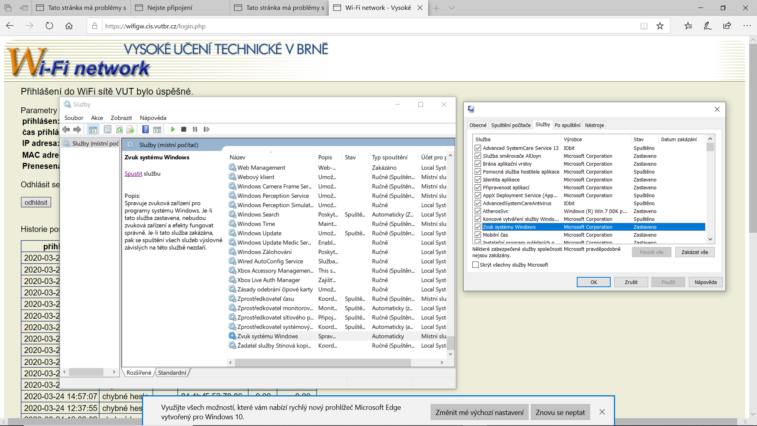Switch to Spuštění počítače tab

tap(511, 125)
